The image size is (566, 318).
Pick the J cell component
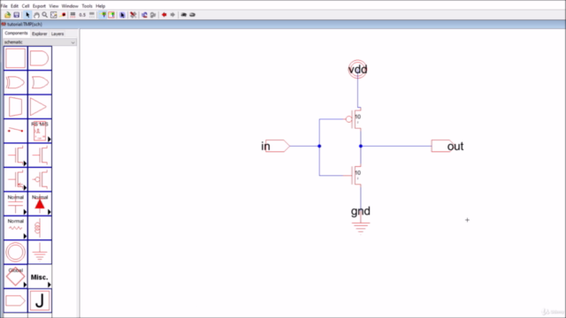pos(40,300)
